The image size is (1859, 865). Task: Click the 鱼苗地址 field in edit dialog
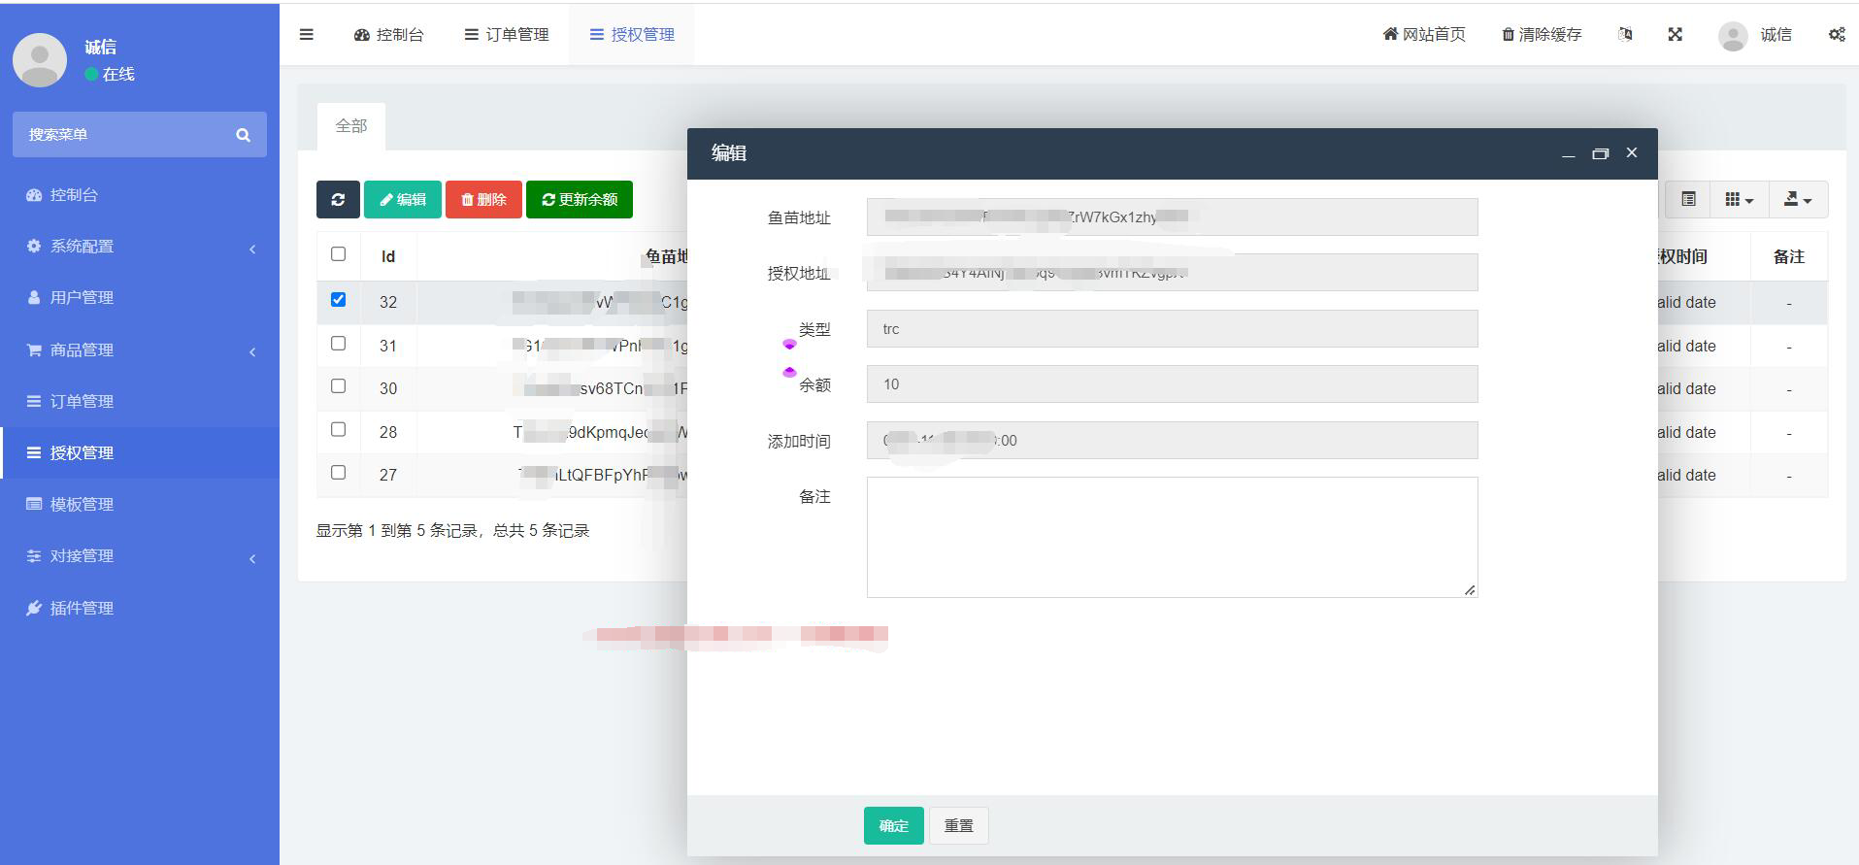pos(1172,217)
